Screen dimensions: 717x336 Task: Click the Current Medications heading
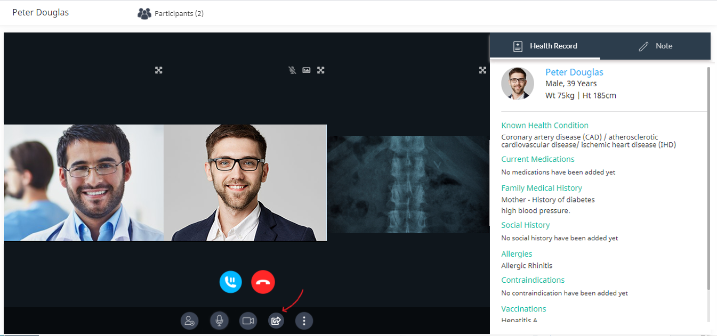(x=538, y=159)
